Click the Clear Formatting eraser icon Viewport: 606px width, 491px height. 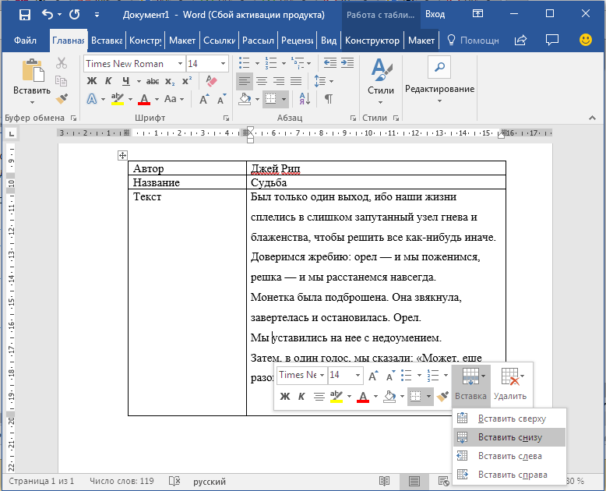[x=211, y=81]
